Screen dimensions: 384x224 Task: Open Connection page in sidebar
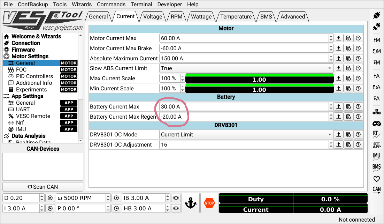(26, 43)
